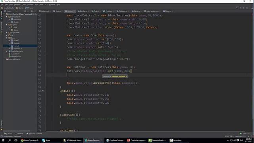Expand Butcher.ts node in project tree
Image resolution: width=254 pixels, height=143 pixels.
pyautogui.click(x=9, y=19)
